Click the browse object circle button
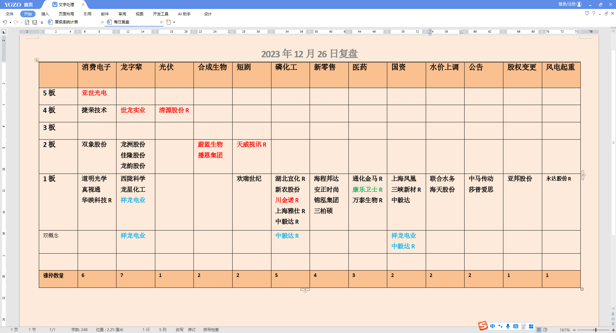 [613, 319]
